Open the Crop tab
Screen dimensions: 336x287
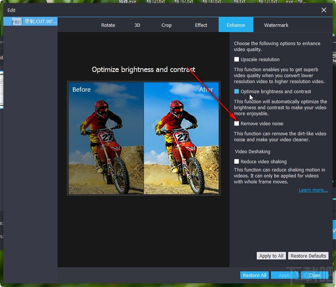click(x=166, y=25)
